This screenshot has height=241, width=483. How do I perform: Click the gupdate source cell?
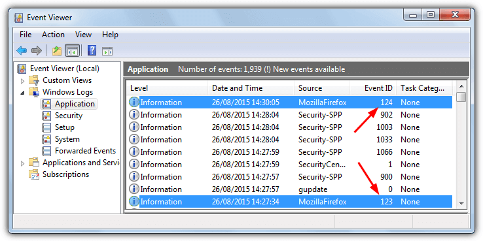[x=313, y=189]
